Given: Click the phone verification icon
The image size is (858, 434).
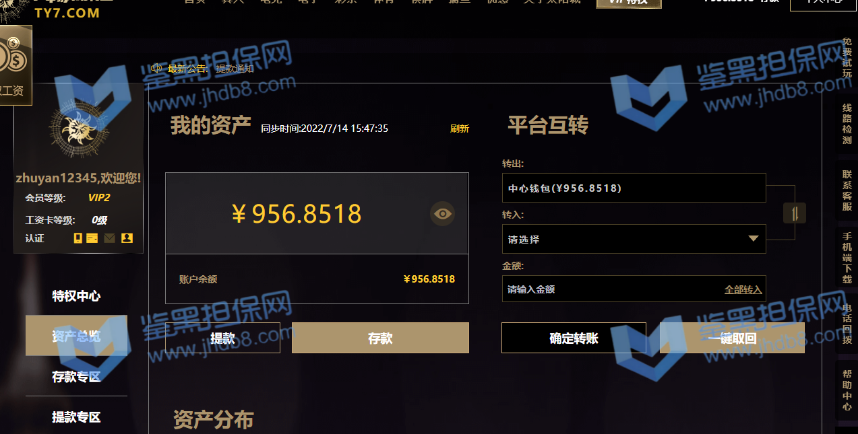Looking at the screenshot, I should pyautogui.click(x=78, y=238).
